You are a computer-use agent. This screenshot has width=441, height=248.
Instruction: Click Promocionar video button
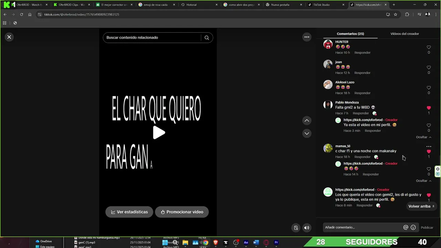(182, 212)
